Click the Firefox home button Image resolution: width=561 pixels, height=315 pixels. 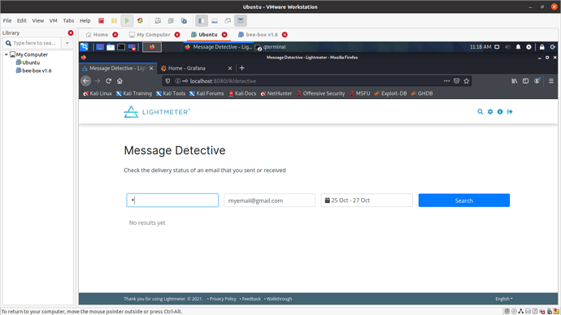(120, 81)
